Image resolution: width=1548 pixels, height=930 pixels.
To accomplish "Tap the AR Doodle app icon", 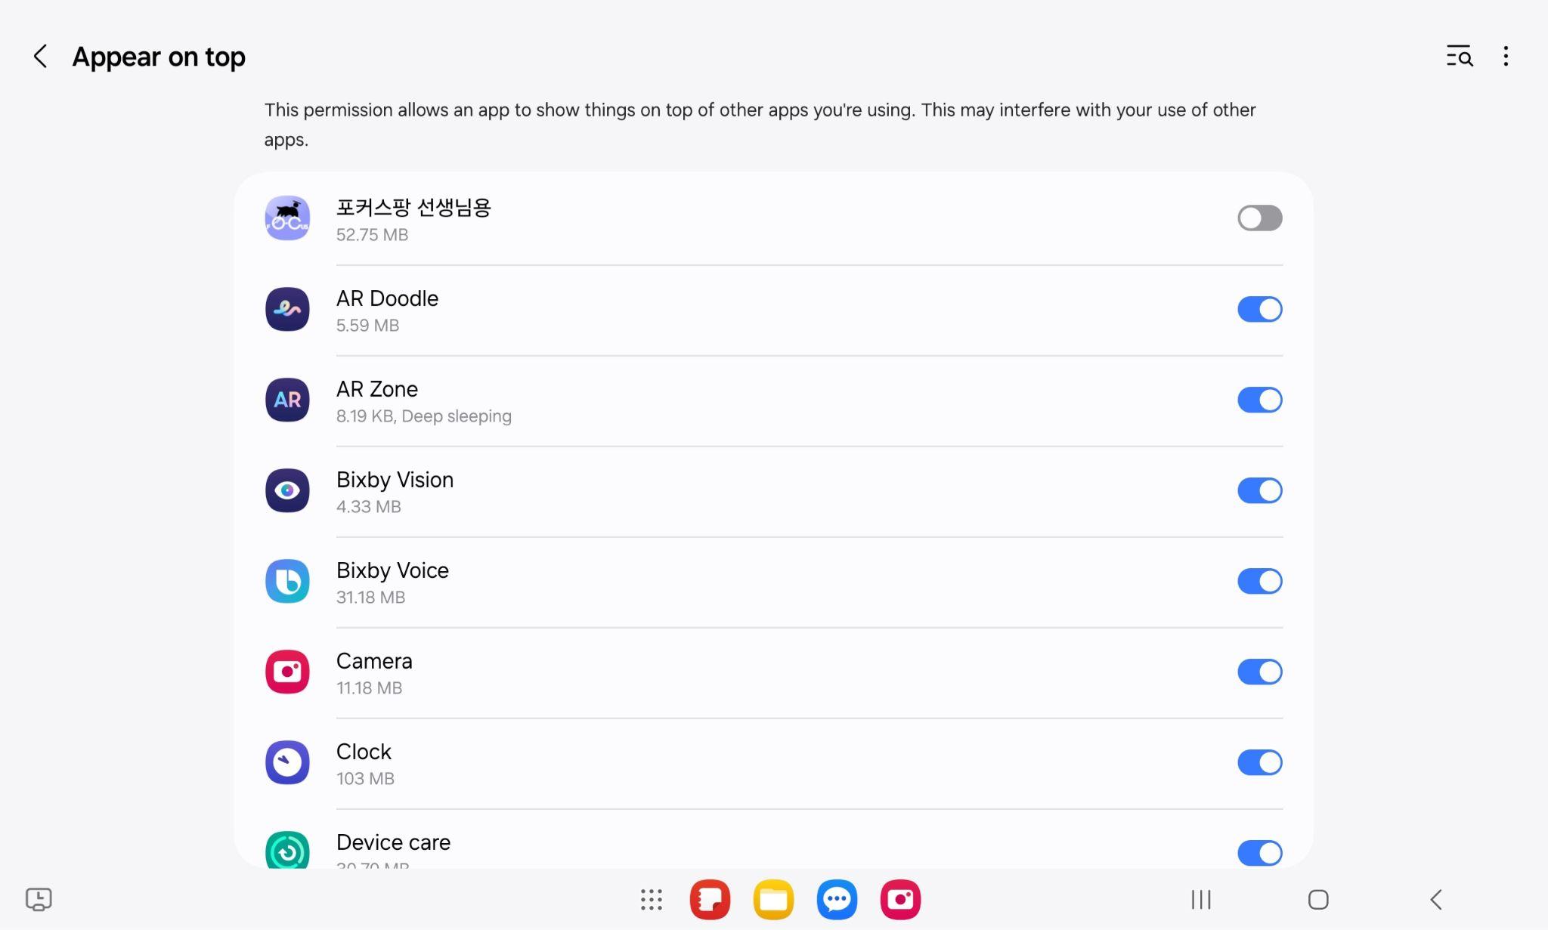I will [287, 309].
